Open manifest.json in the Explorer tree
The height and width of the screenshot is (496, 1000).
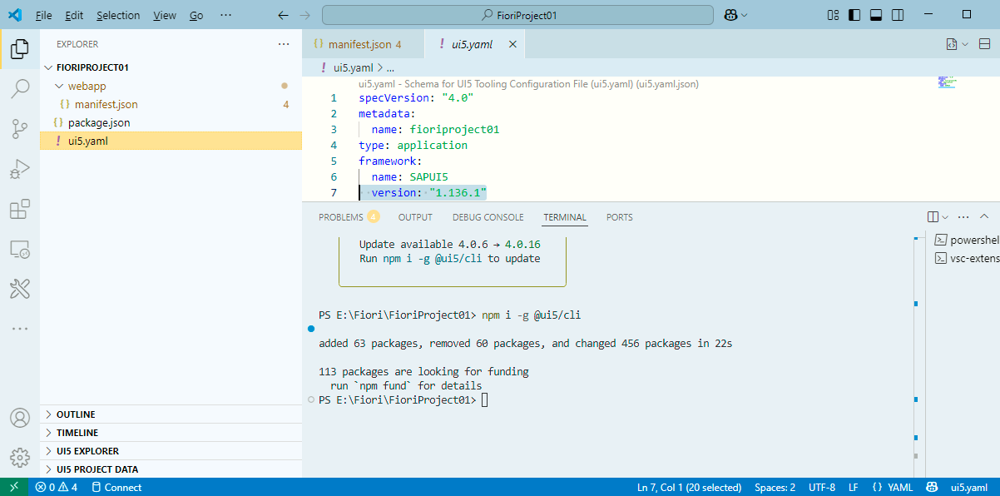tap(171, 104)
